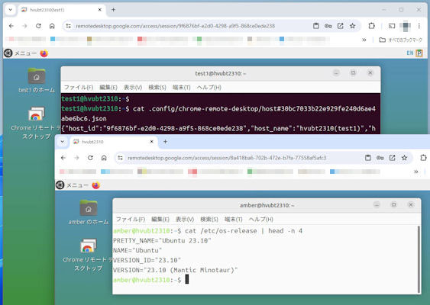Reload the page in the hvubt2310(test1) browser window

38,26
